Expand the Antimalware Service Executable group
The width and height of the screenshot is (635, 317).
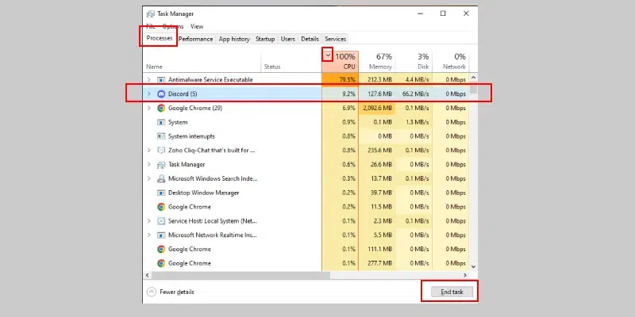(148, 80)
